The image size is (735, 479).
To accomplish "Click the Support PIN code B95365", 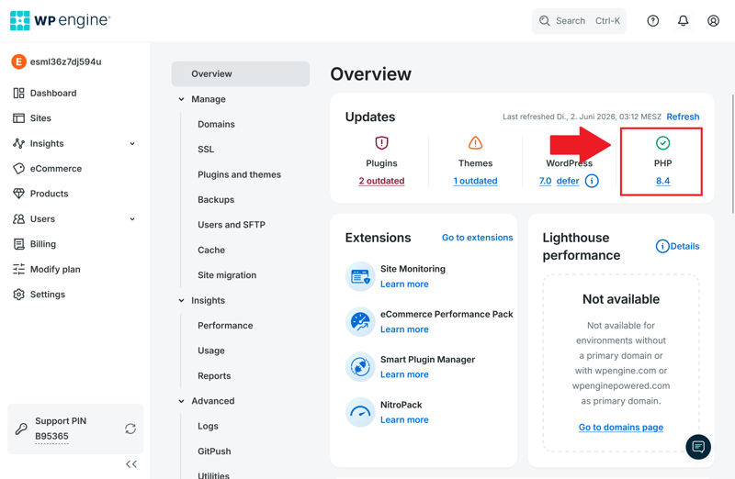I will point(51,436).
